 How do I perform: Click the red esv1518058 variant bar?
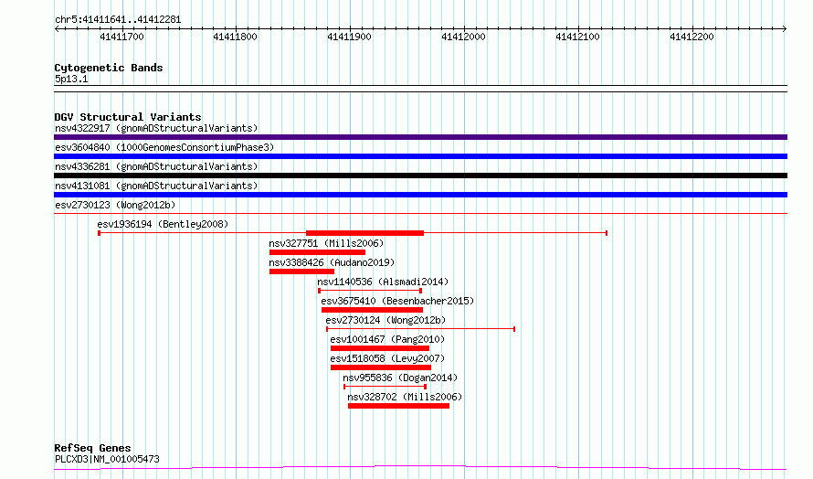pyautogui.click(x=381, y=367)
